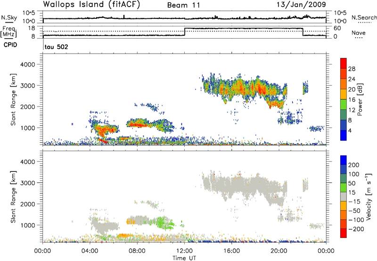Click the '12:00' time axis label

(x=184, y=251)
